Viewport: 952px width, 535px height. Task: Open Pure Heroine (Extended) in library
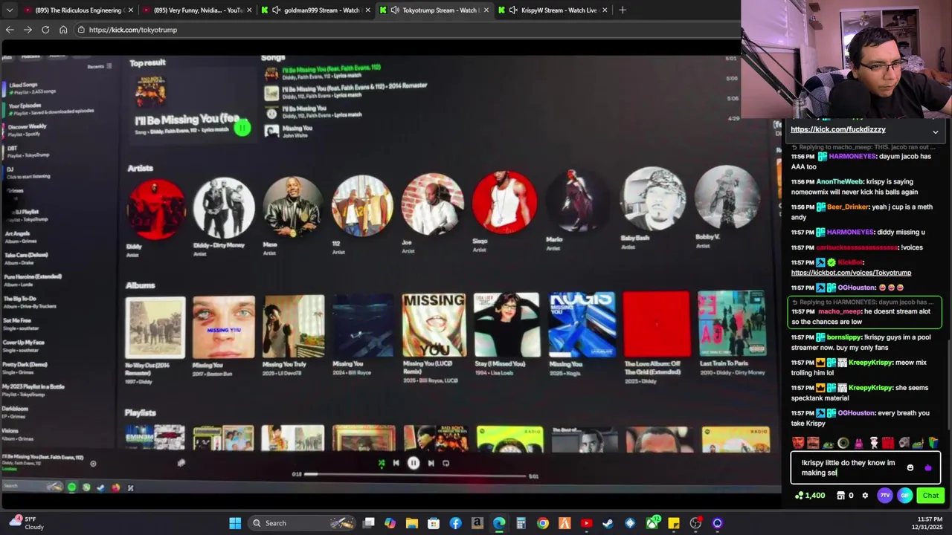(x=33, y=279)
